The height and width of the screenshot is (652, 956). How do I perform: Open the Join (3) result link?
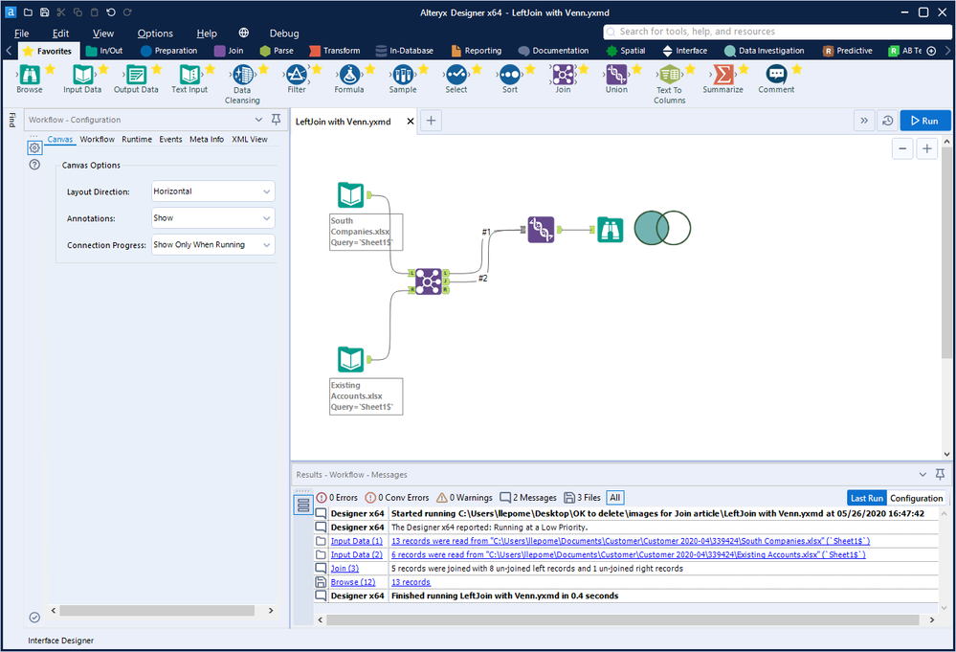pos(345,569)
